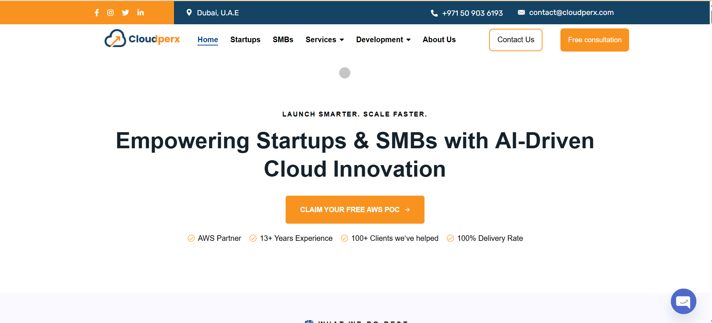Open the About Us menu item

pyautogui.click(x=439, y=40)
